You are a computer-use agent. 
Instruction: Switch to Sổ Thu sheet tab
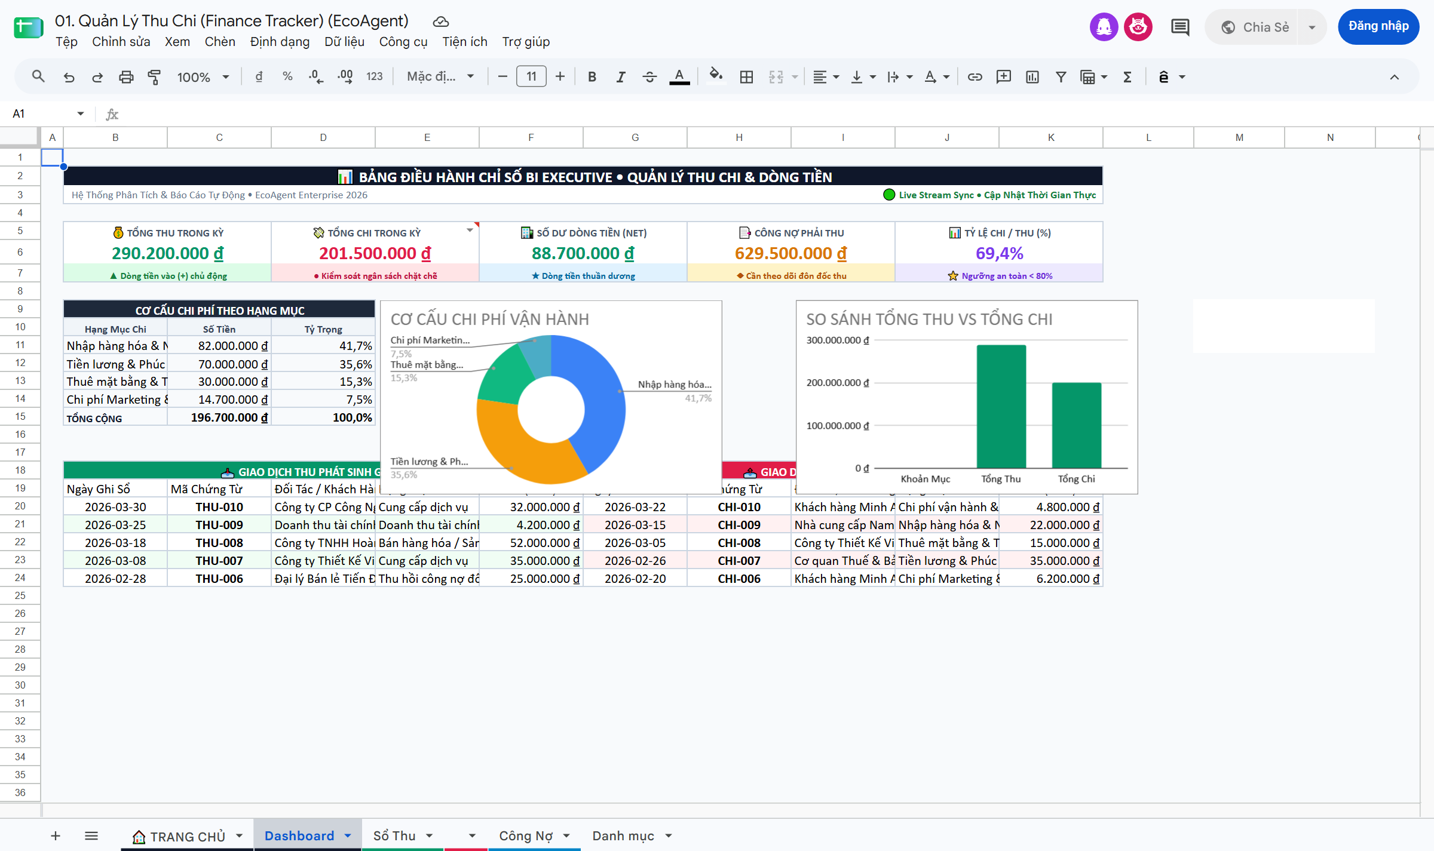coord(394,835)
